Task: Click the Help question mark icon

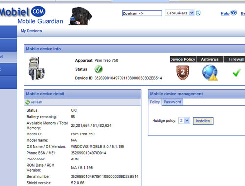Action: (x=234, y=12)
